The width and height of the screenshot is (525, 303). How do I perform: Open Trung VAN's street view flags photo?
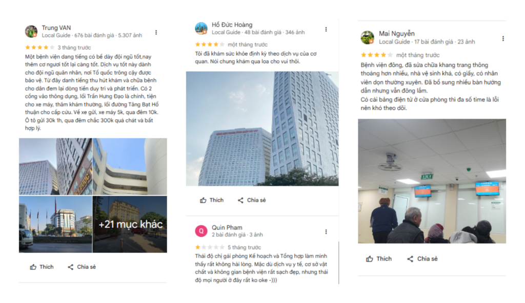[55, 224]
